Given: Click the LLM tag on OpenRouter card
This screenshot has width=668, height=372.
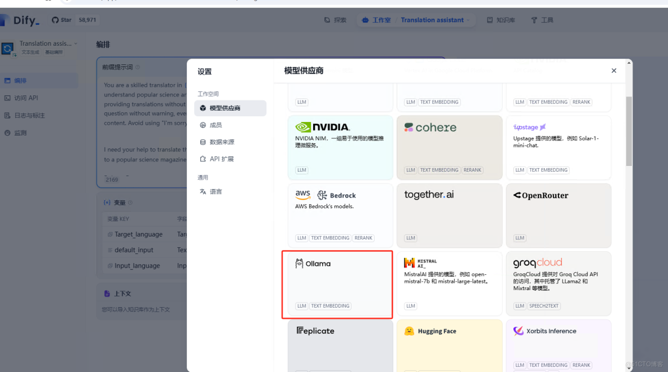Looking at the screenshot, I should coord(520,238).
